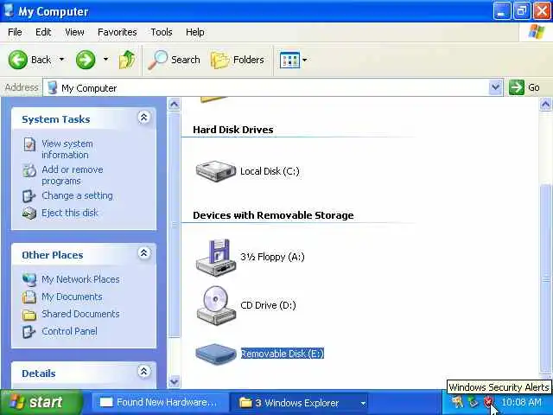Click the task pane scroll up arrow

pos(174,105)
